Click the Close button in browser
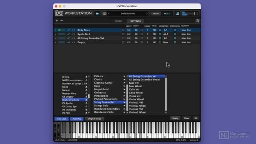256x144 pixels. 186,118
